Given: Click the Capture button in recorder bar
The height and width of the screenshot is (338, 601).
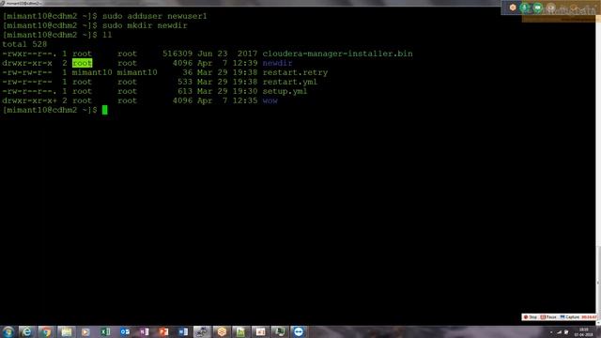Looking at the screenshot, I should pos(570,317).
